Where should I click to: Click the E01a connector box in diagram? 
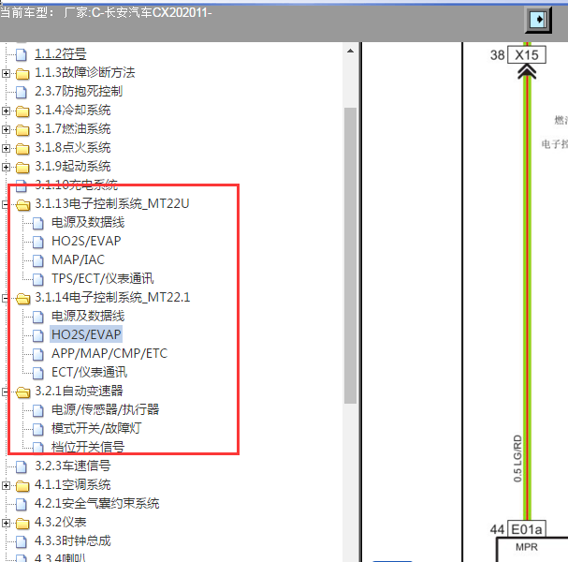click(526, 529)
